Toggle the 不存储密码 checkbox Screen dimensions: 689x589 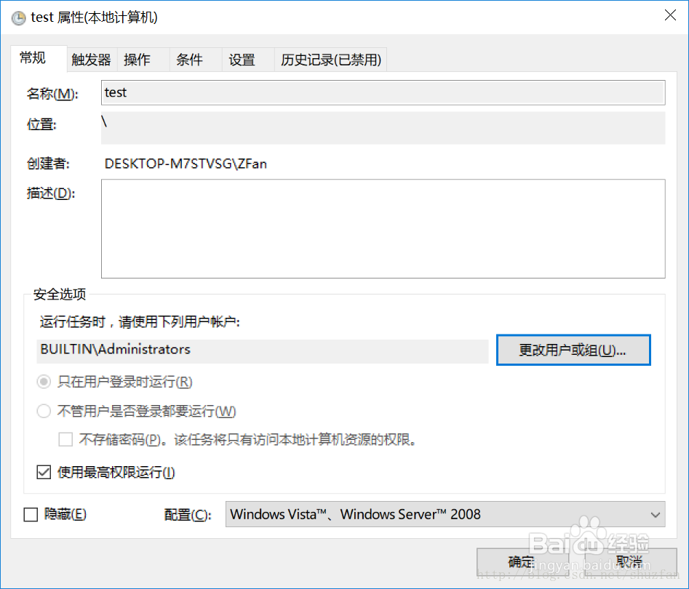point(65,439)
